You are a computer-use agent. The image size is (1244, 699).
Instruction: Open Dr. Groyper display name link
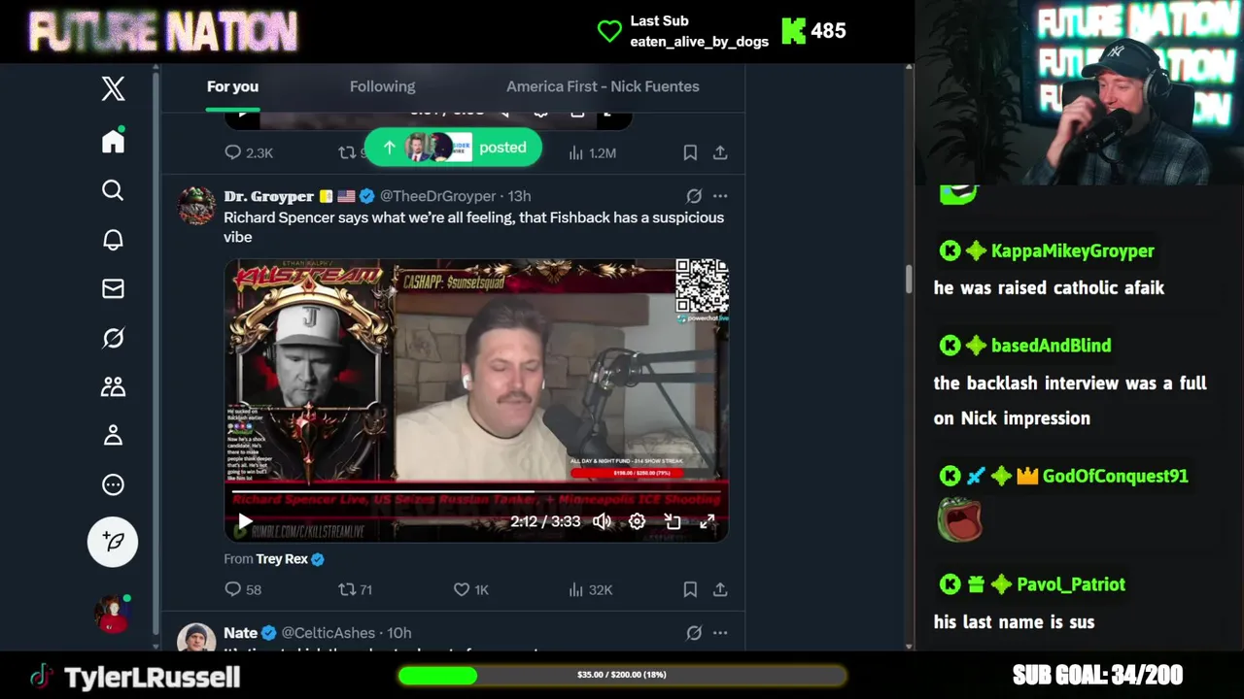point(269,196)
